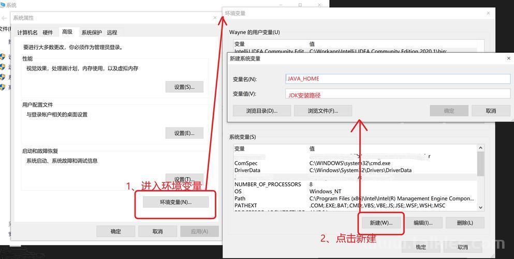Select the ComSpec system variable row
The width and height of the screenshot is (514, 259).
pyautogui.click(x=355, y=163)
